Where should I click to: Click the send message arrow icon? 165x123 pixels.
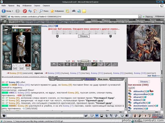(x=86, y=116)
